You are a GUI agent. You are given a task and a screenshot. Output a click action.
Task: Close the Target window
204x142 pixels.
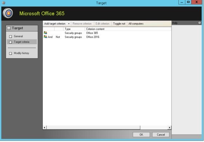coord(197,2)
